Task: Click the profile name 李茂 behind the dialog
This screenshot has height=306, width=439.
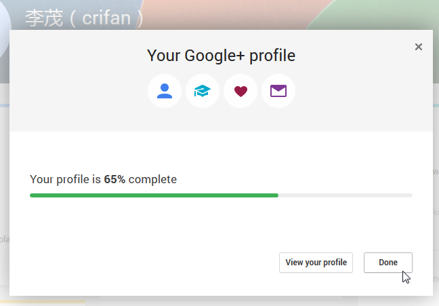Action: (x=45, y=17)
